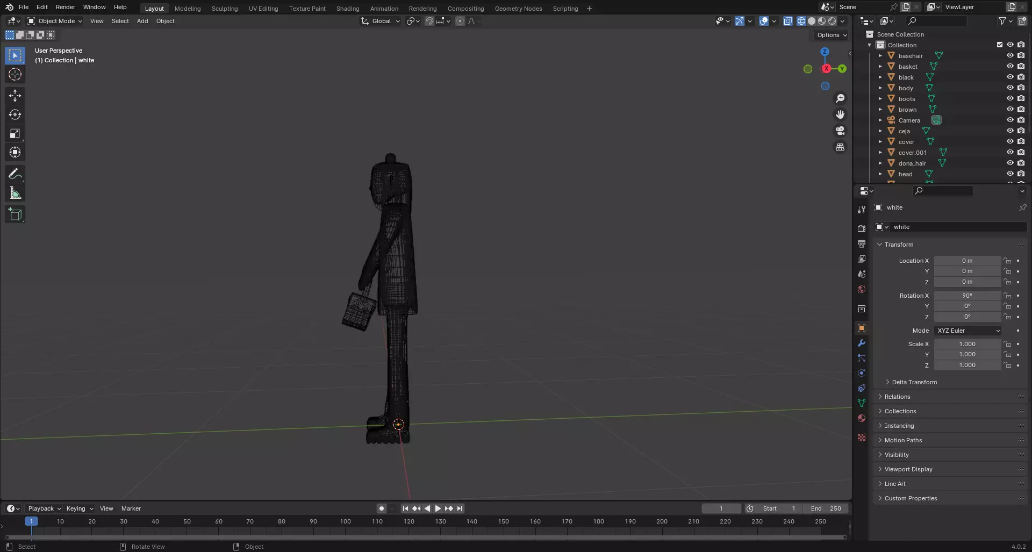Image resolution: width=1032 pixels, height=552 pixels.
Task: Jump to the start frame
Action: [406, 508]
